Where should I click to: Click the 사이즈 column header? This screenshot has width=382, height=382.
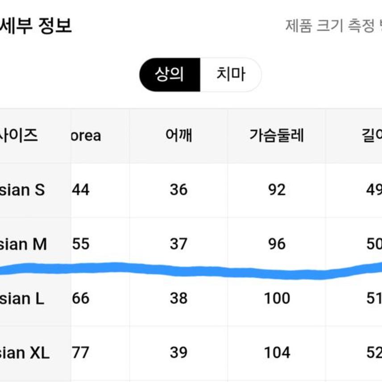click(x=20, y=135)
